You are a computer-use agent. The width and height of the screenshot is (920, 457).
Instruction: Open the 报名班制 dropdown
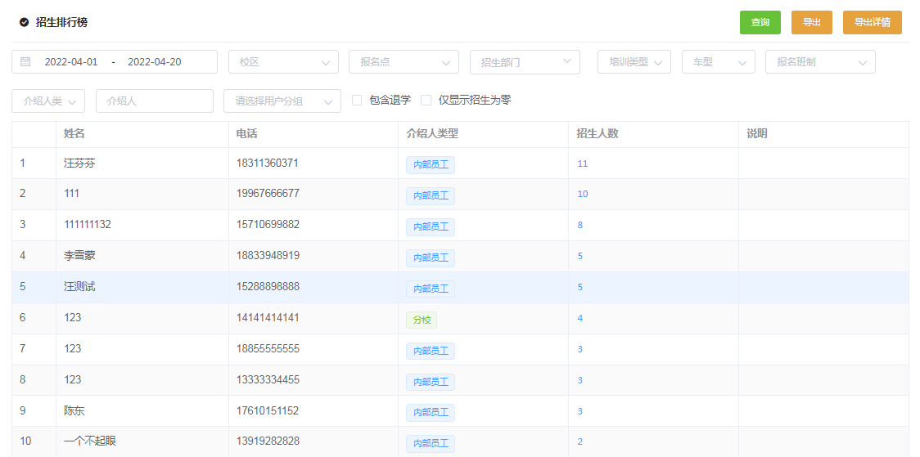(820, 61)
